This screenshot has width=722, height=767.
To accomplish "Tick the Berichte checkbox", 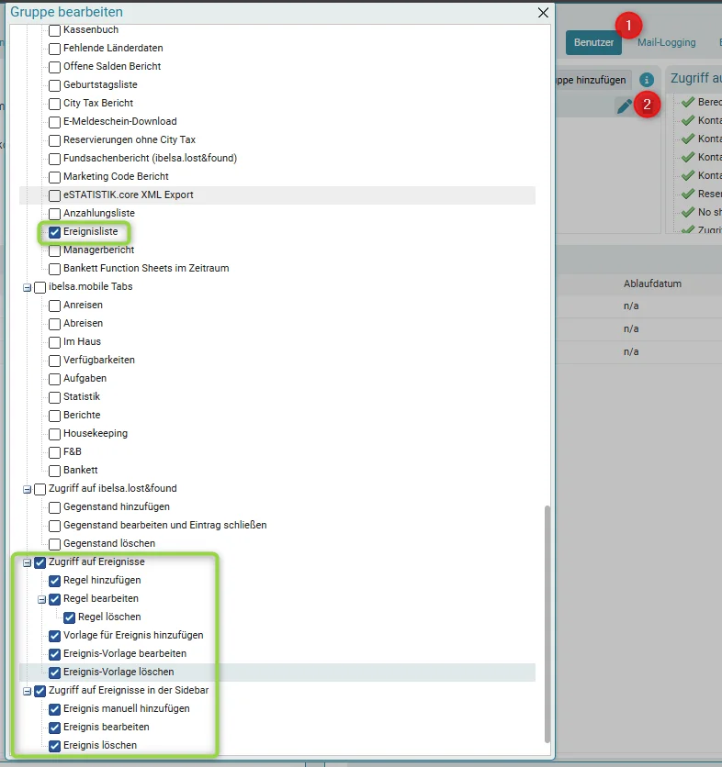I will (55, 416).
